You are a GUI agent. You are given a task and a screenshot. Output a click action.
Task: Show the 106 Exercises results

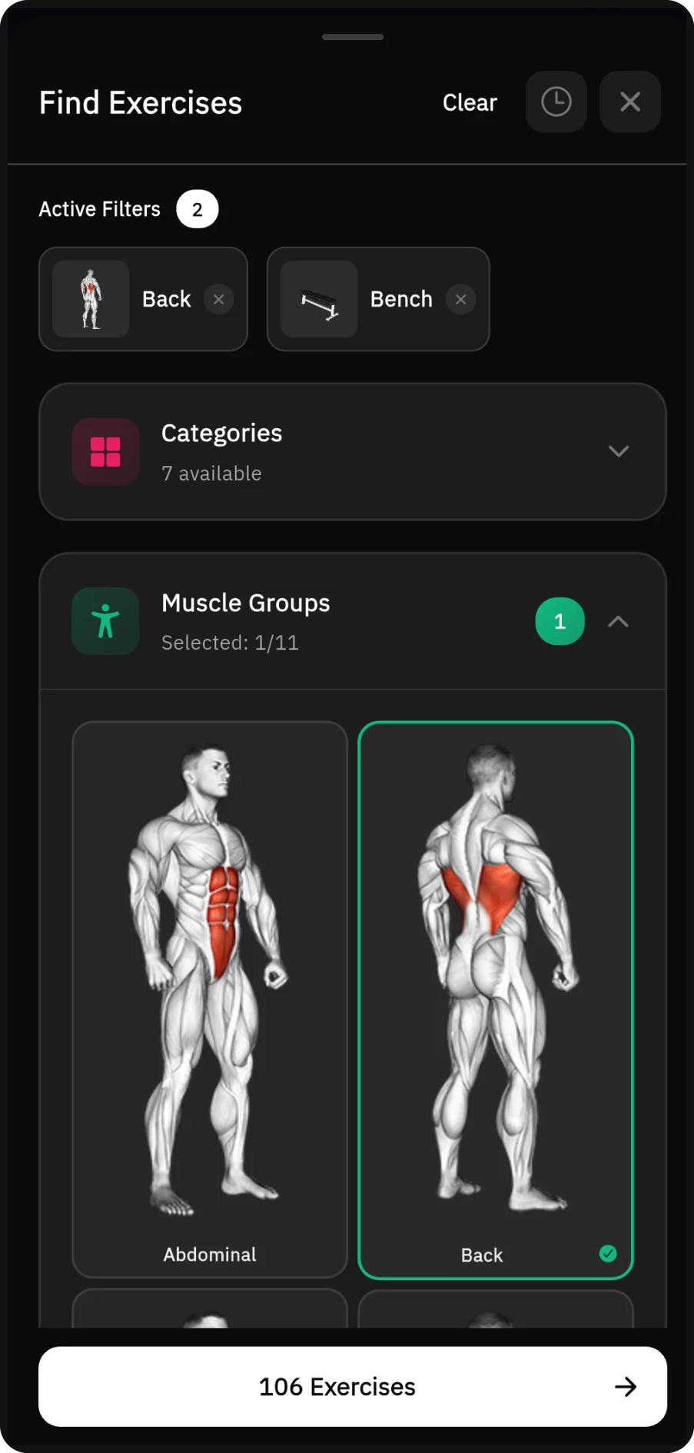[x=353, y=1386]
